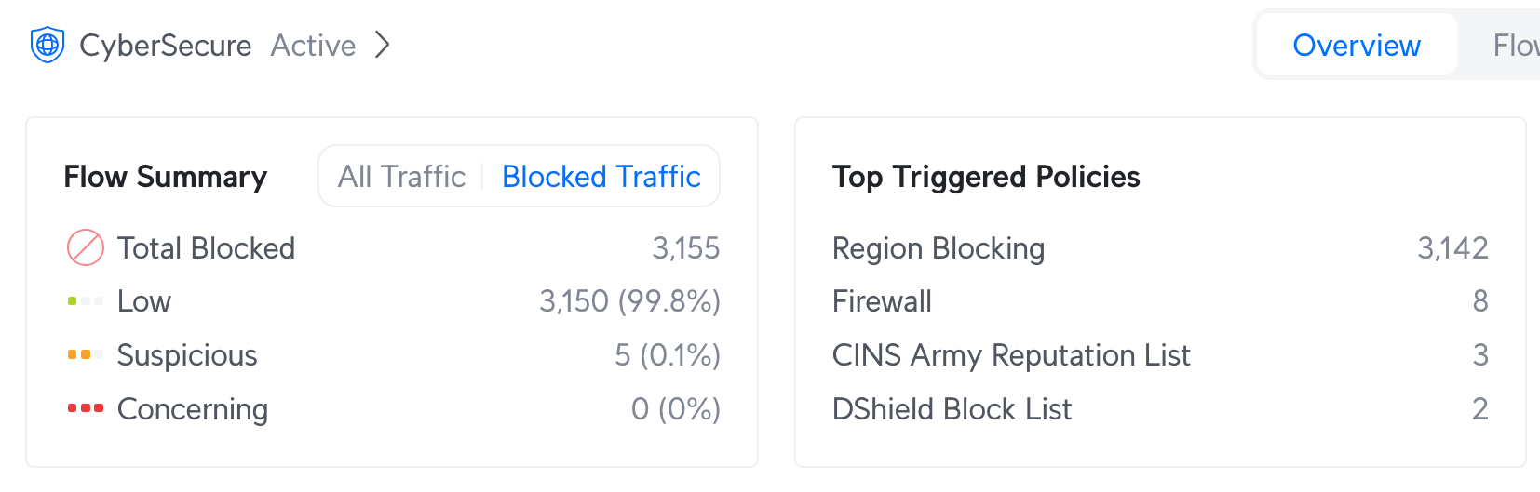The height and width of the screenshot is (492, 1540).
Task: Switch to the All Traffic filter
Action: pyautogui.click(x=401, y=177)
